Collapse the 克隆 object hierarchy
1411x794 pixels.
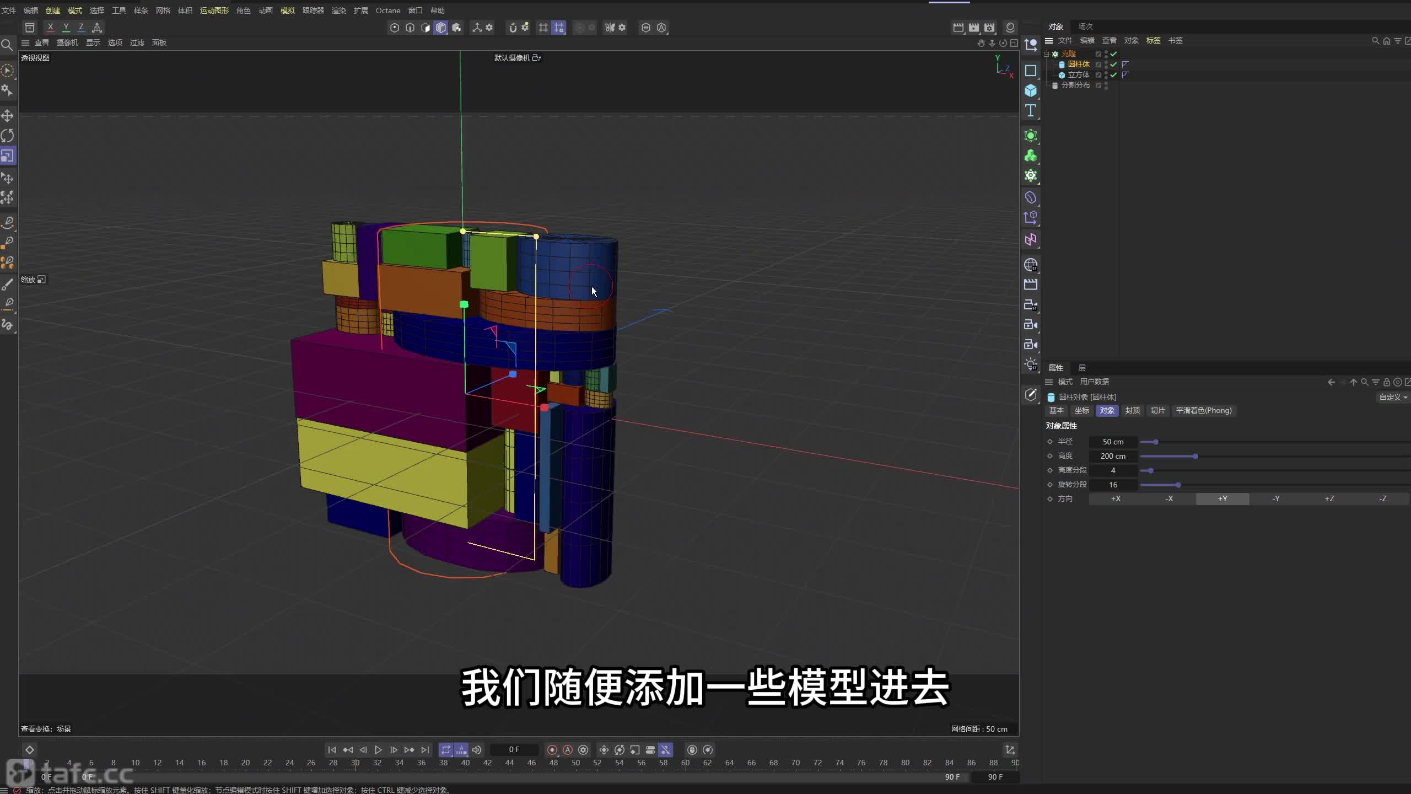(1046, 53)
